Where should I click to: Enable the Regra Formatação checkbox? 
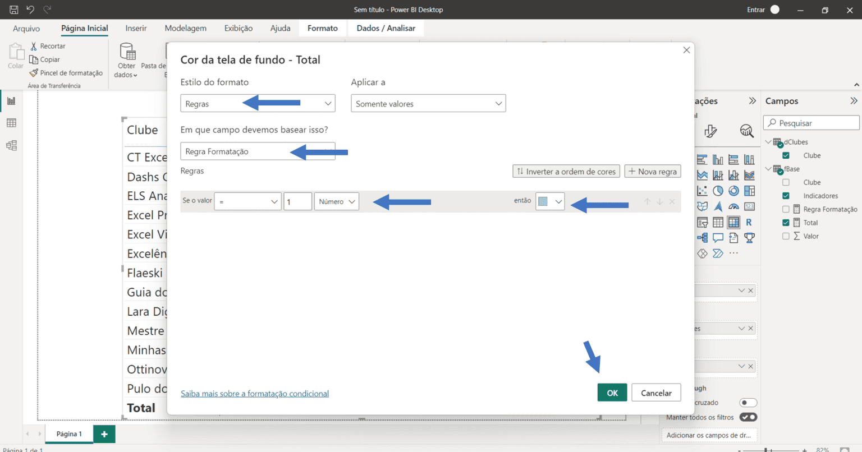coord(787,209)
